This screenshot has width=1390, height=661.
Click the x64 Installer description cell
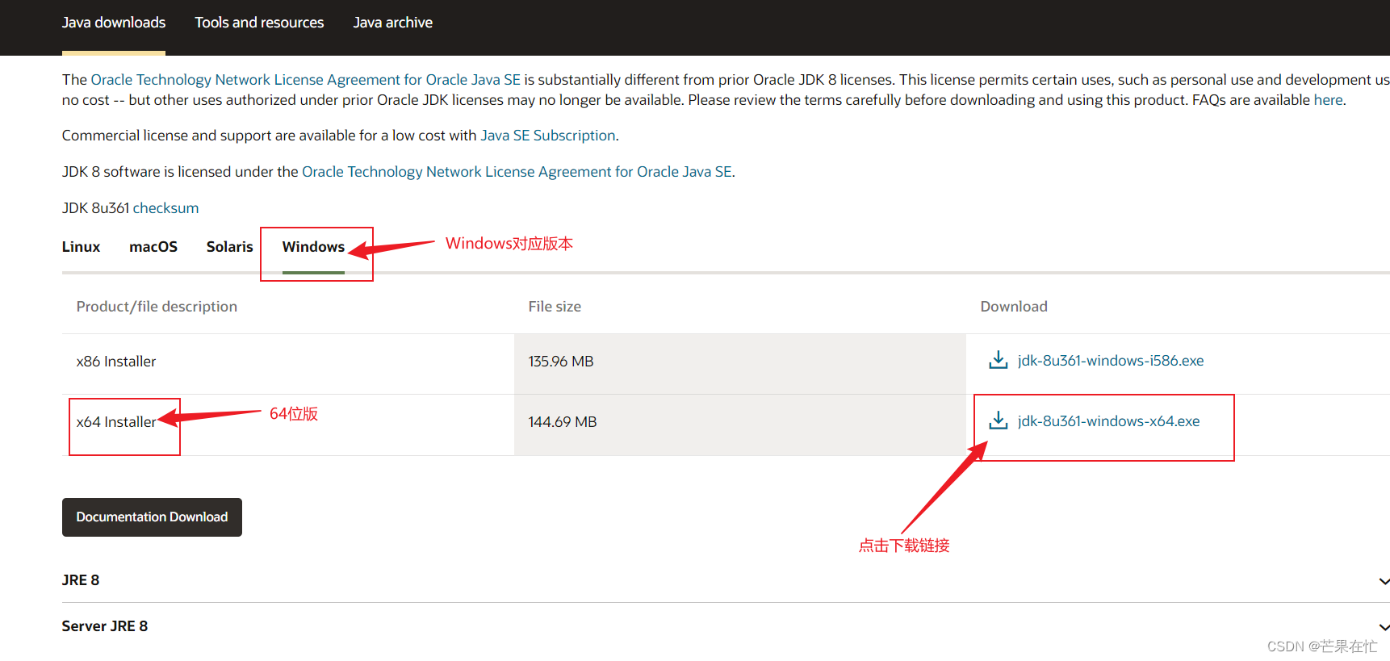[288, 425]
